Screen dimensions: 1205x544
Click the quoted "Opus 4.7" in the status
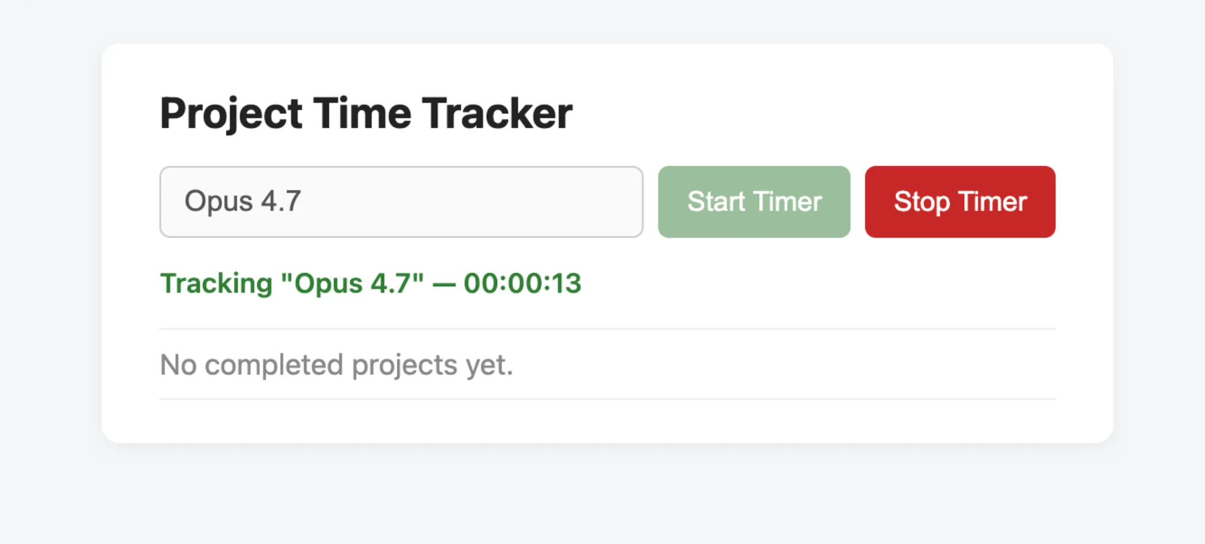(352, 283)
